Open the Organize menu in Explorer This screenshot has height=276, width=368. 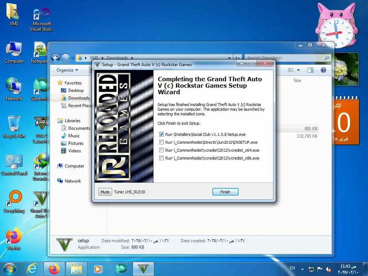pyautogui.click(x=67, y=70)
